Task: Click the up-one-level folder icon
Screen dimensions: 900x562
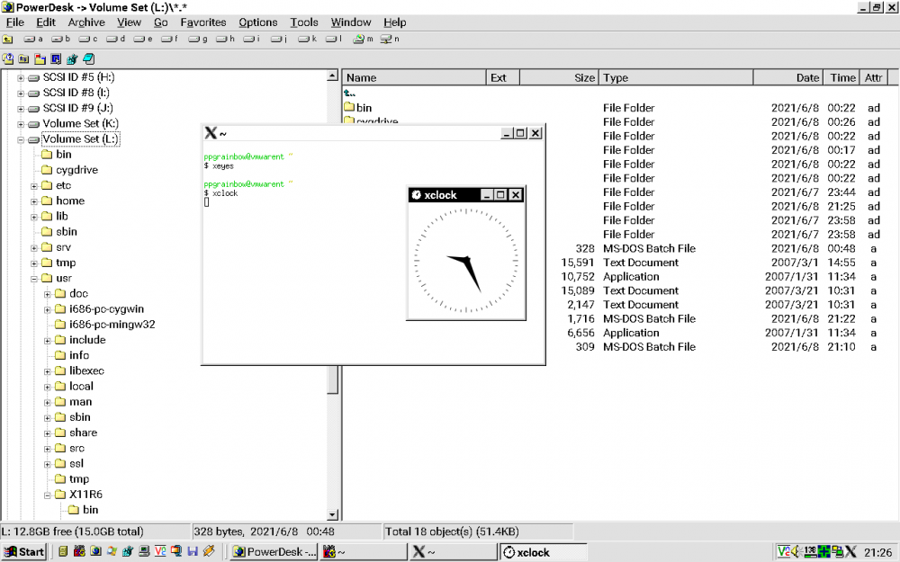Action: tap(7, 39)
